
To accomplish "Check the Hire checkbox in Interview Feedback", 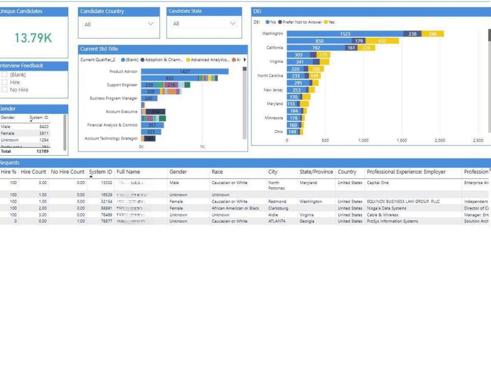I will click(4, 83).
